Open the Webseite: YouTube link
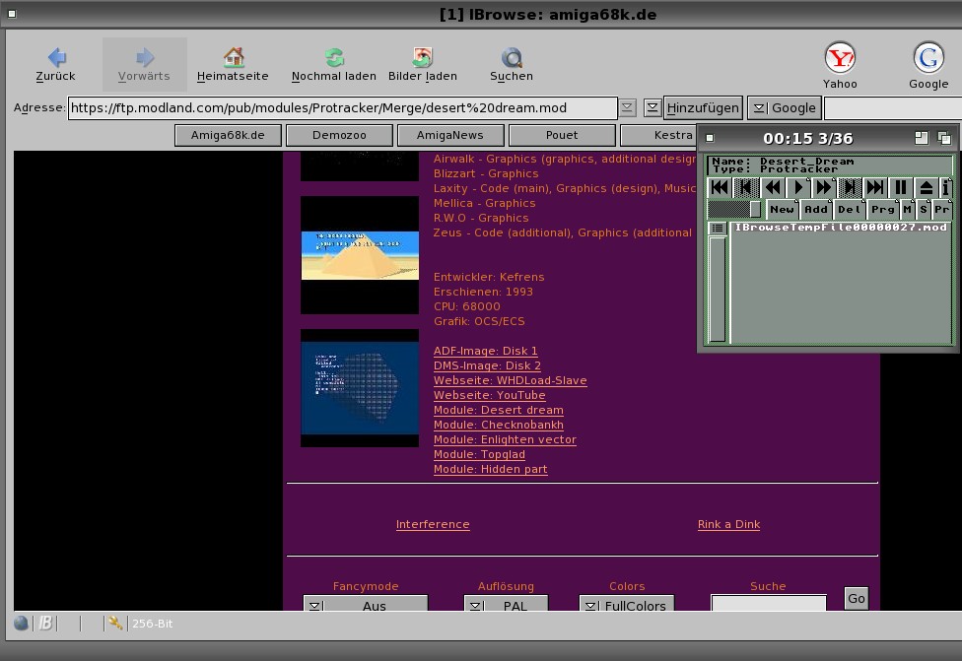 pos(489,395)
